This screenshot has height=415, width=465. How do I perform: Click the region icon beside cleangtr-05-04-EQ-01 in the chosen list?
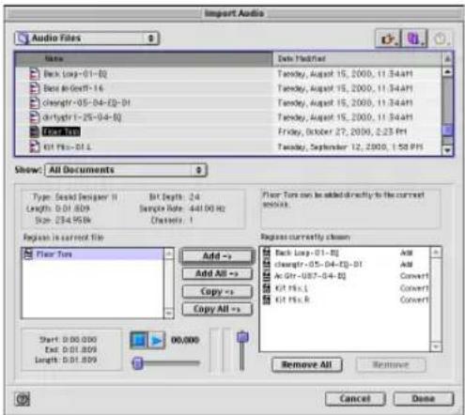tap(267, 265)
